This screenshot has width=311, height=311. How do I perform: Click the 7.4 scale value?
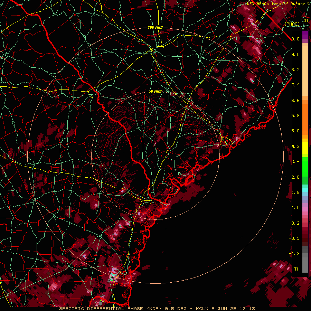tap(295, 85)
